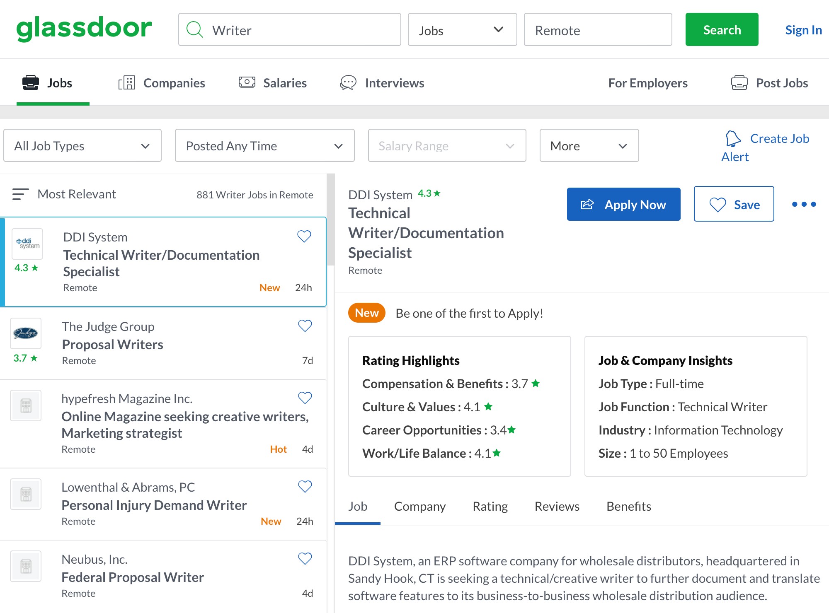
Task: Favorite the hypefresh Magazine listing heart
Action: pos(305,398)
